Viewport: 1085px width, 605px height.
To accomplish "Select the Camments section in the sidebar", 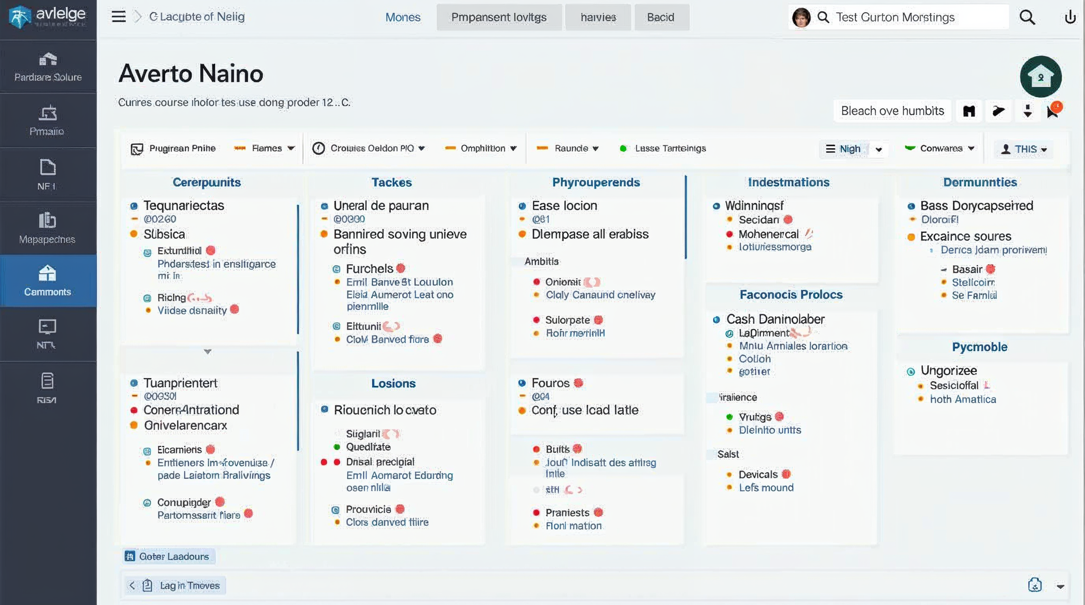I will [48, 281].
